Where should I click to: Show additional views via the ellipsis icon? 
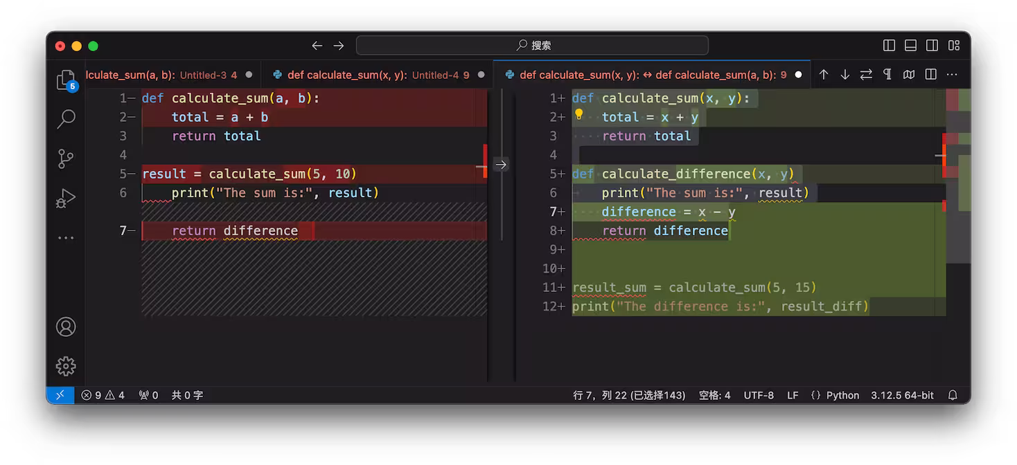pos(66,238)
